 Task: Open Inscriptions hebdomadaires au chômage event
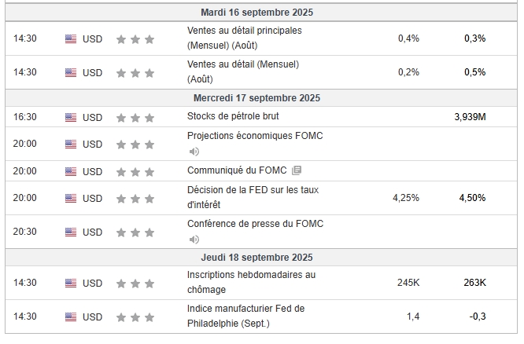point(251,282)
